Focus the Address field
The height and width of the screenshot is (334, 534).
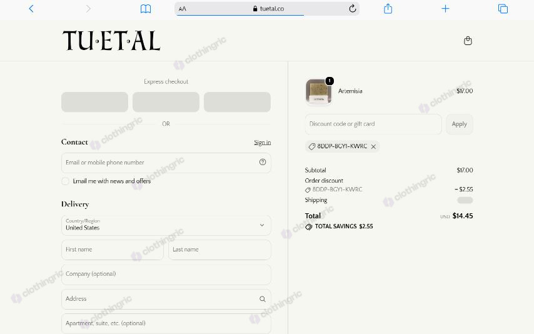tap(166, 299)
